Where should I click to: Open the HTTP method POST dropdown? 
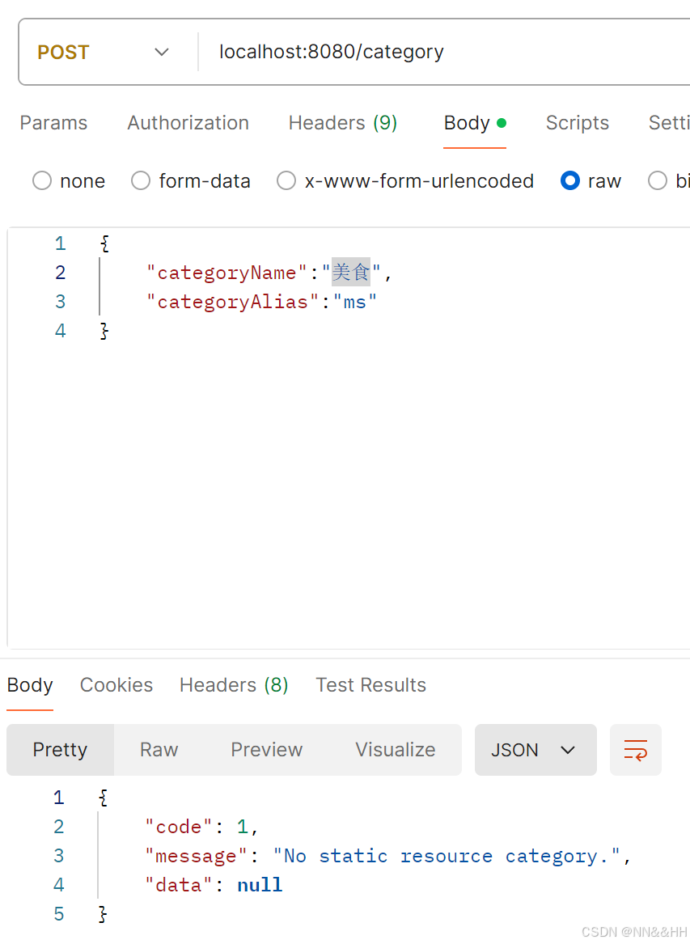[x=104, y=53]
